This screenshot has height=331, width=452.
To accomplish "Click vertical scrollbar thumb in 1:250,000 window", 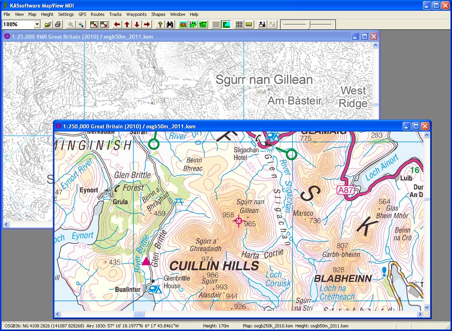I will pos(427,199).
